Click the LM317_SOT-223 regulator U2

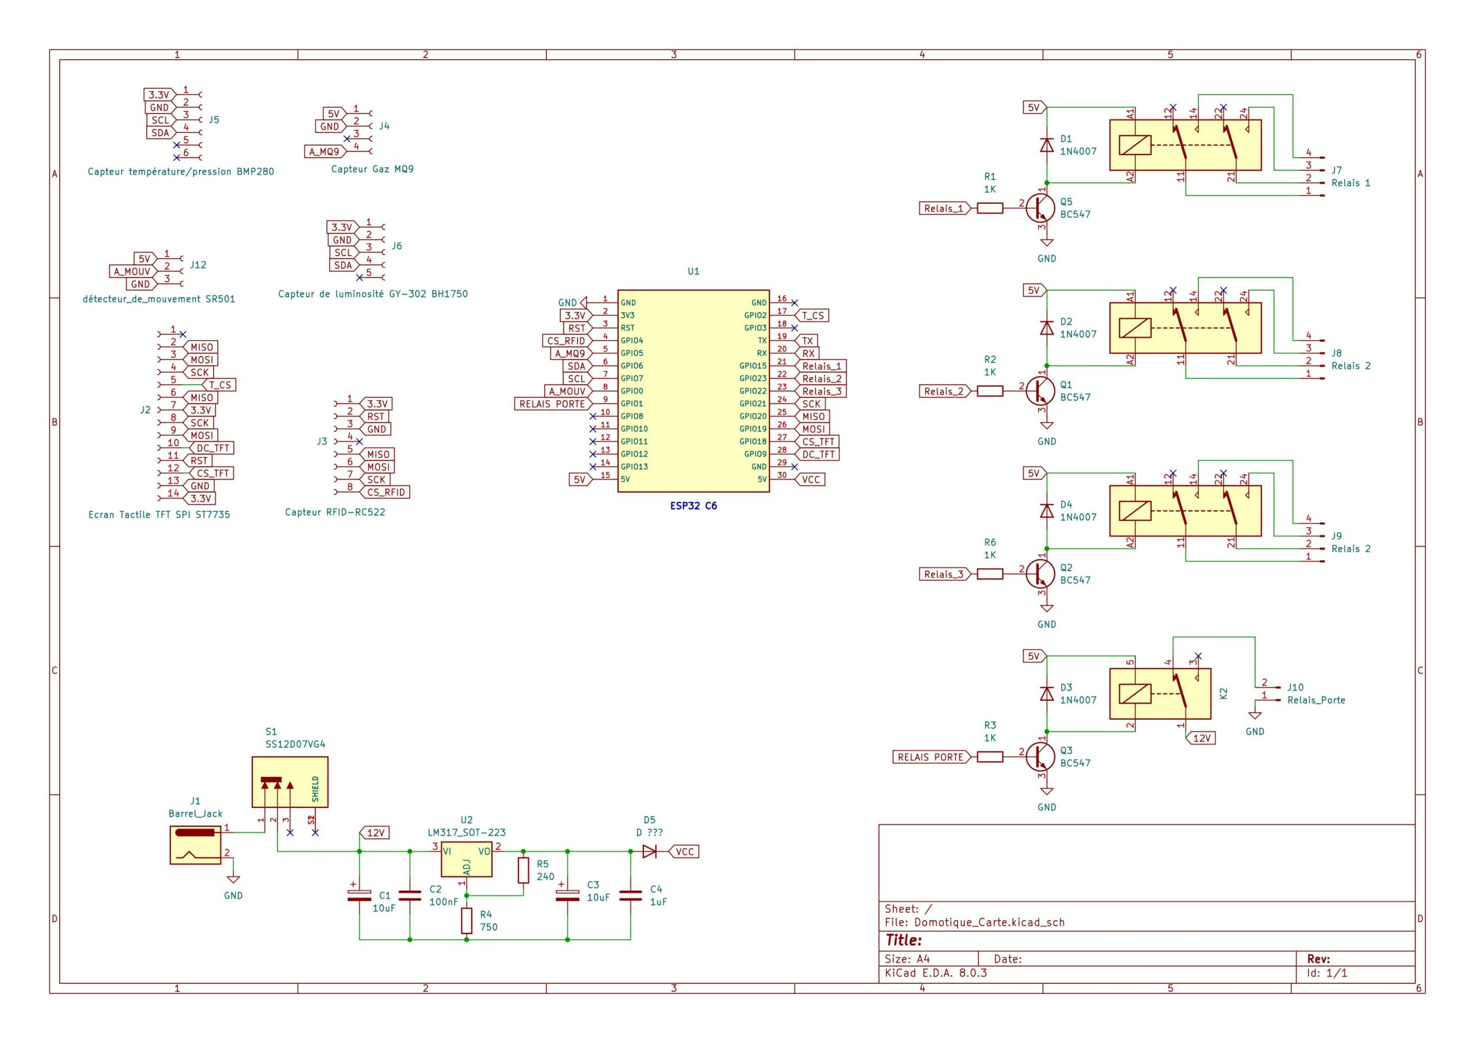tap(466, 858)
